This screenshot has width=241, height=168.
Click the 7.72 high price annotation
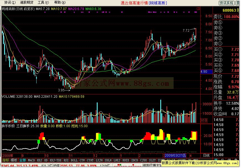pyautogui.click(x=186, y=31)
